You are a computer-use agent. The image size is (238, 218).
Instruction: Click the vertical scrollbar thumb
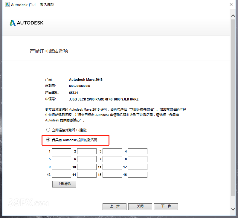(x=233, y=107)
